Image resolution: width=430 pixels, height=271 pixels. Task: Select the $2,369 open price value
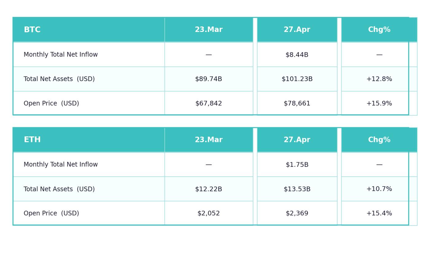pyautogui.click(x=297, y=213)
